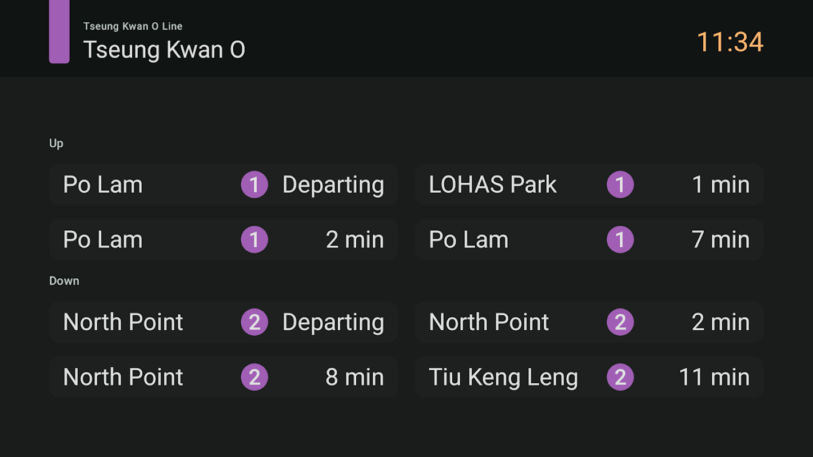Tap the LOHAS Park destination name
The image size is (813, 457).
(492, 185)
